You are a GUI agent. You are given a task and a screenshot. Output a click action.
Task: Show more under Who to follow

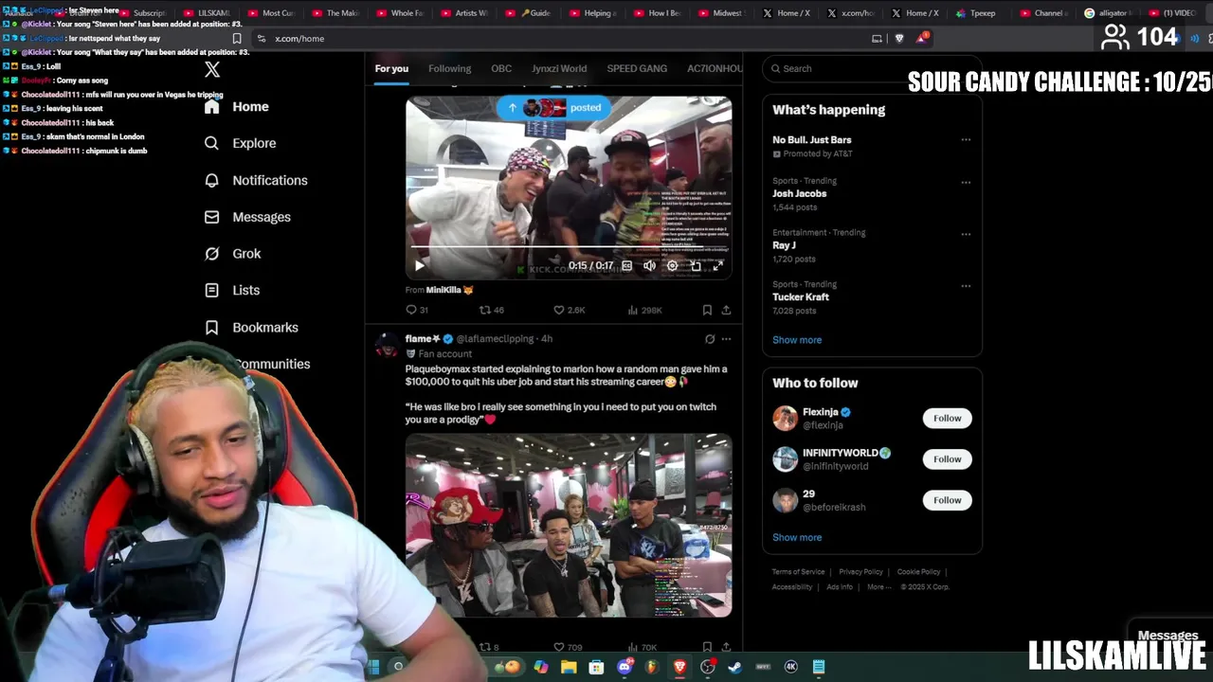click(797, 537)
